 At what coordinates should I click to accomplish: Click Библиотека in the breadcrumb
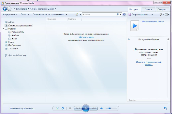coord(21,9)
